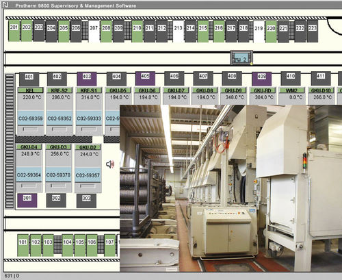Click the speaker alarm mute icon

[110, 164]
